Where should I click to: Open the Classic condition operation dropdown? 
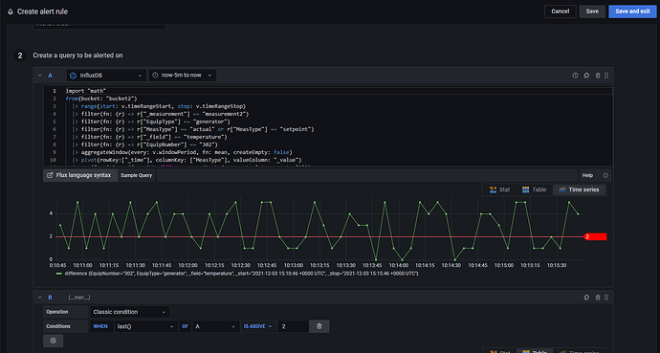click(130, 312)
